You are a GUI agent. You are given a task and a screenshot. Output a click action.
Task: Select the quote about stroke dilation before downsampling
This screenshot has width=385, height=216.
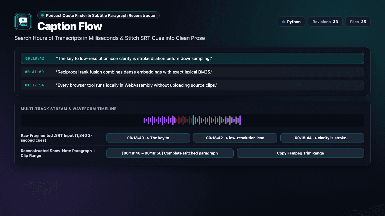point(192,58)
